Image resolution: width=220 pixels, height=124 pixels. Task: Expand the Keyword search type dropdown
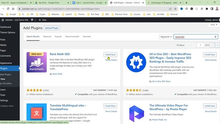click(166, 37)
